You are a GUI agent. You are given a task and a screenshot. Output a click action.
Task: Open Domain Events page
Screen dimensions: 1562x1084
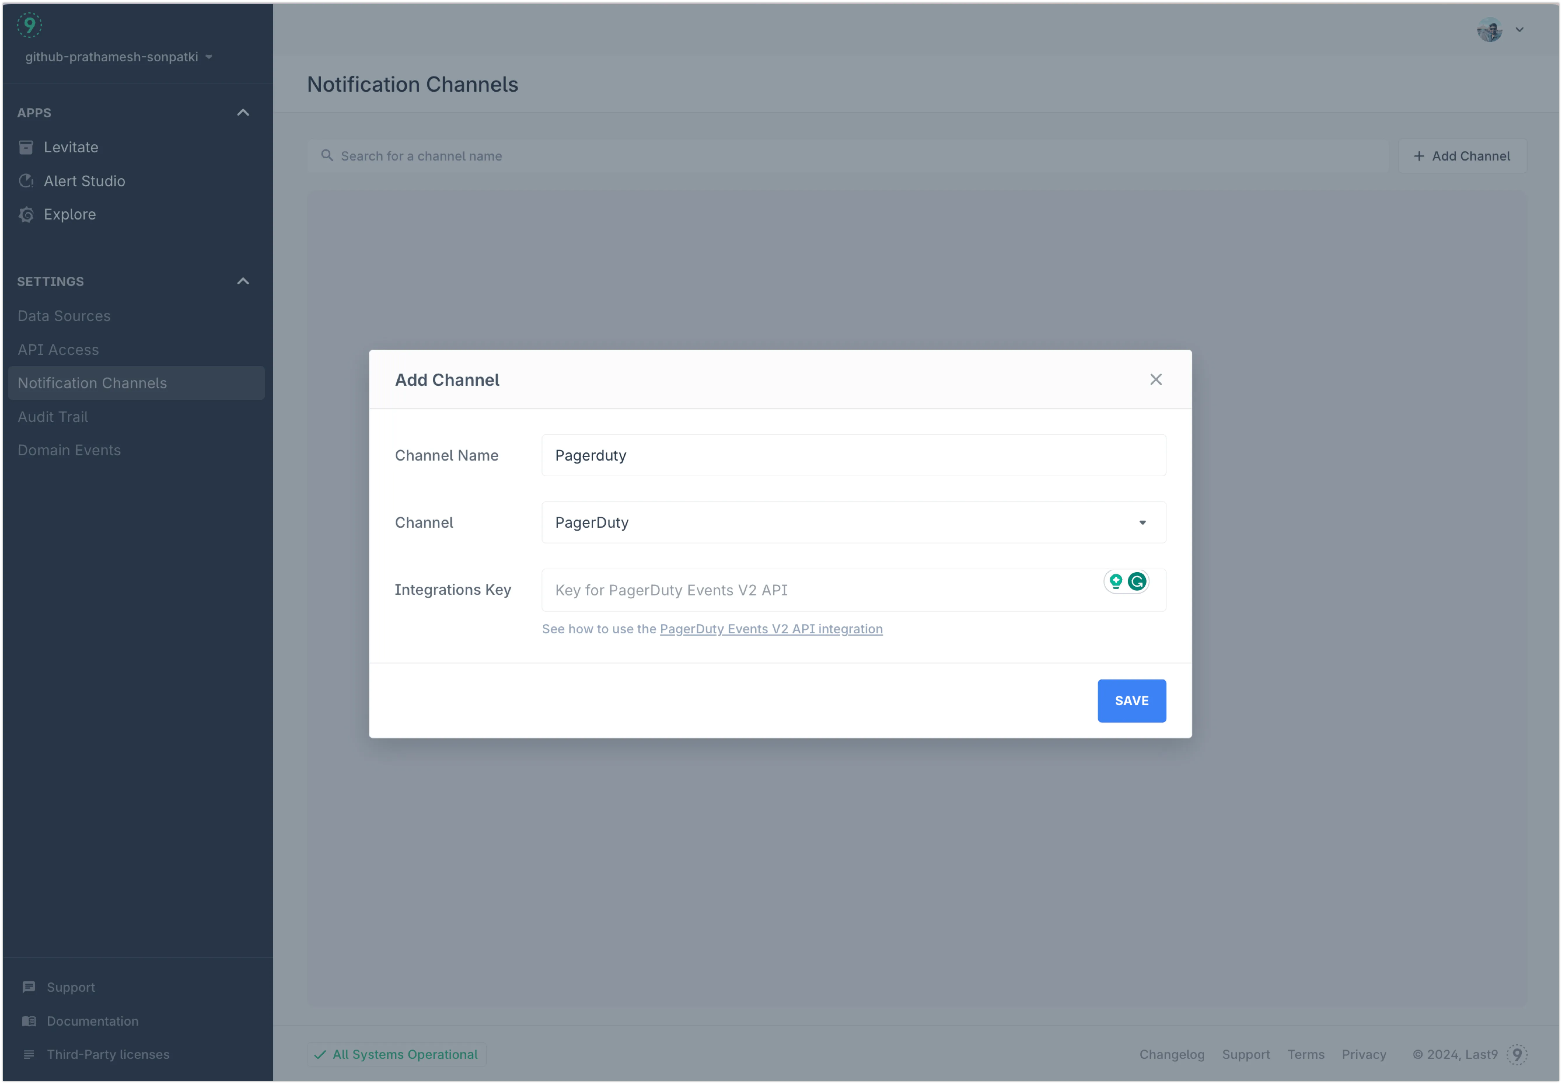pos(69,450)
